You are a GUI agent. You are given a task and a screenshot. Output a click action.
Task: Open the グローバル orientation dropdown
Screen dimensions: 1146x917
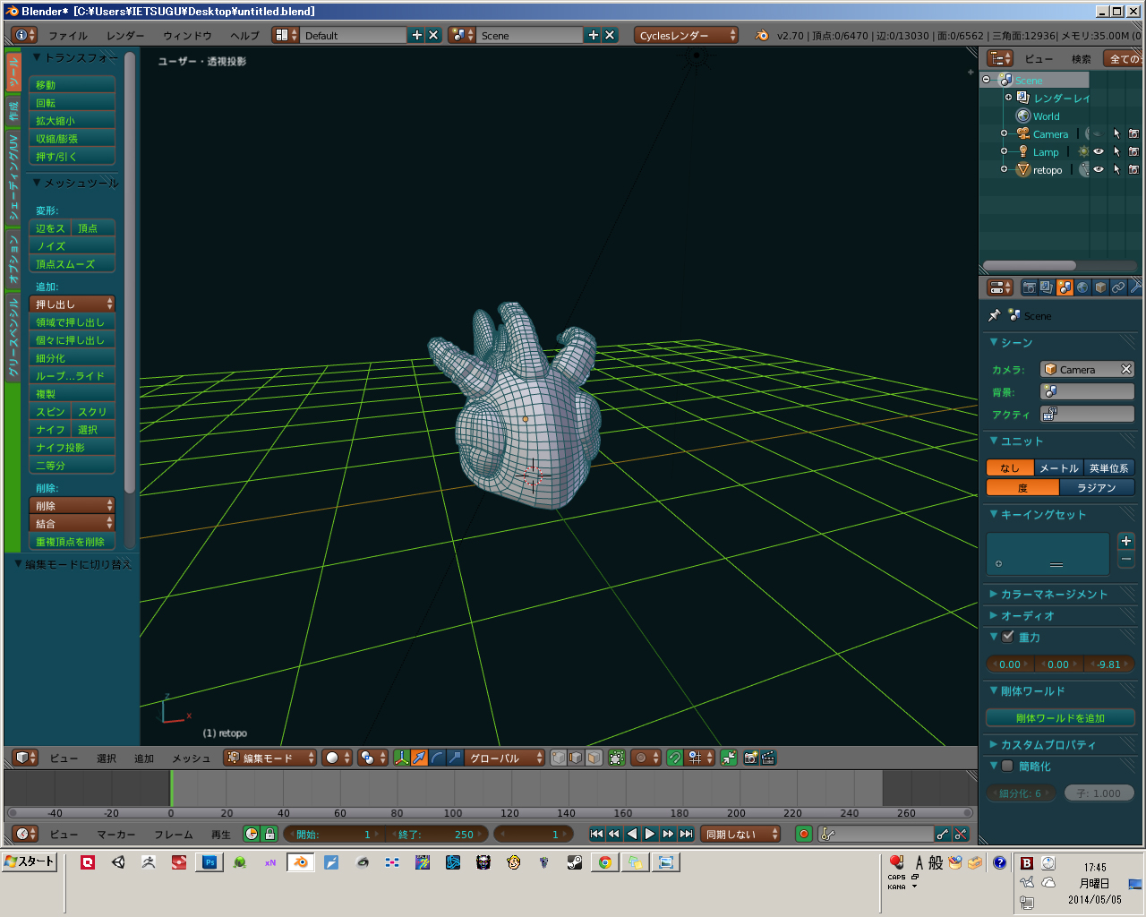(x=504, y=758)
